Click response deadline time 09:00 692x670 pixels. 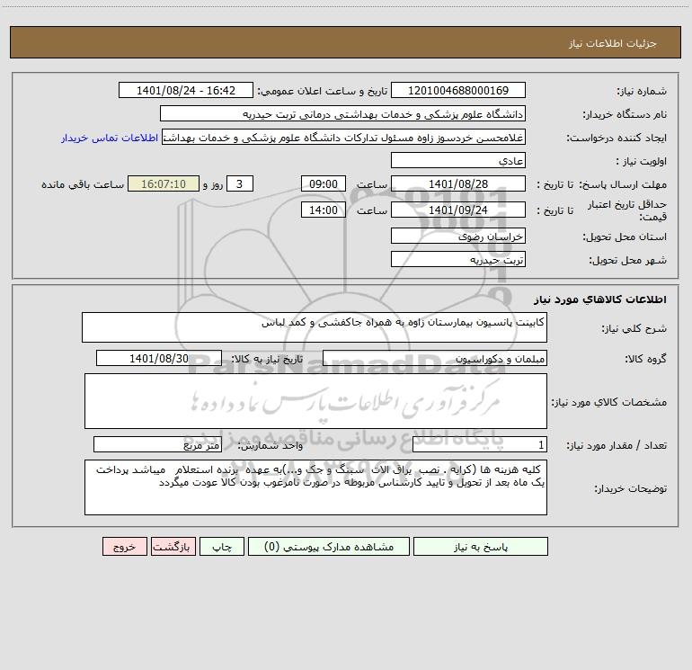pyautogui.click(x=323, y=183)
